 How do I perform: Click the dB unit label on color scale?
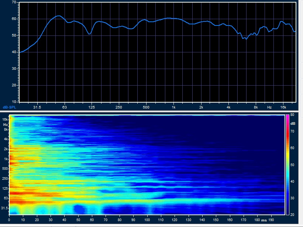(x=293, y=124)
